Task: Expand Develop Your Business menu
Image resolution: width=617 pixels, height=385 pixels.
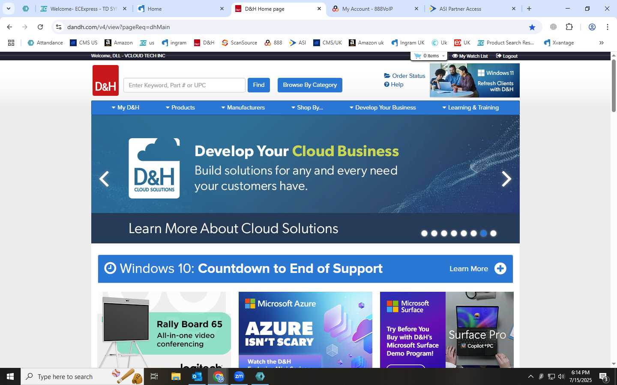Action: click(383, 108)
